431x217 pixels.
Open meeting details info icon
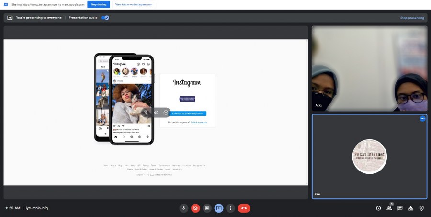click(x=378, y=208)
